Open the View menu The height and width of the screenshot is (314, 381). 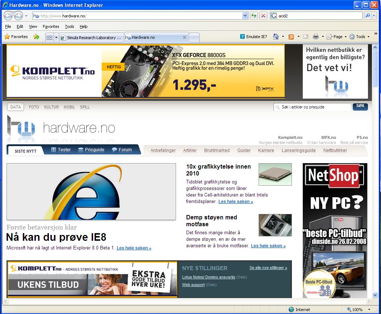[x=33, y=26]
